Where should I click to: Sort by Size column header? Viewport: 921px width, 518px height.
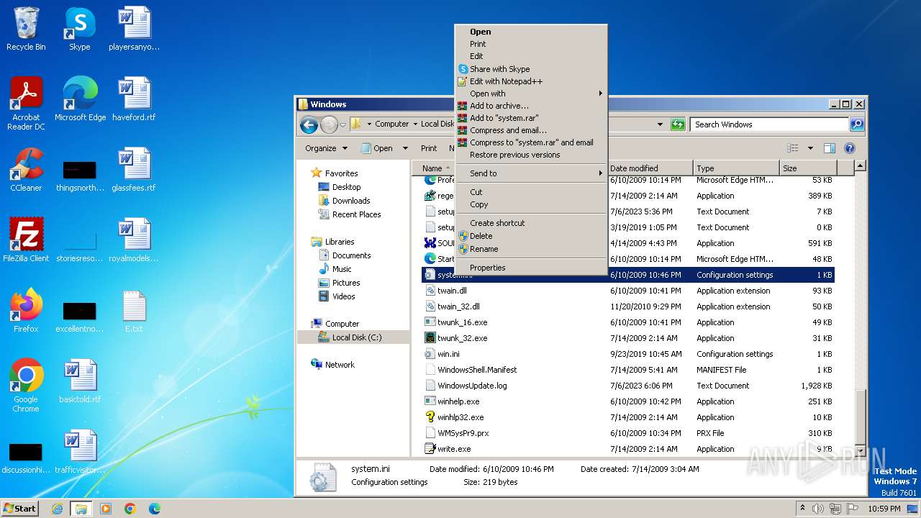click(807, 168)
